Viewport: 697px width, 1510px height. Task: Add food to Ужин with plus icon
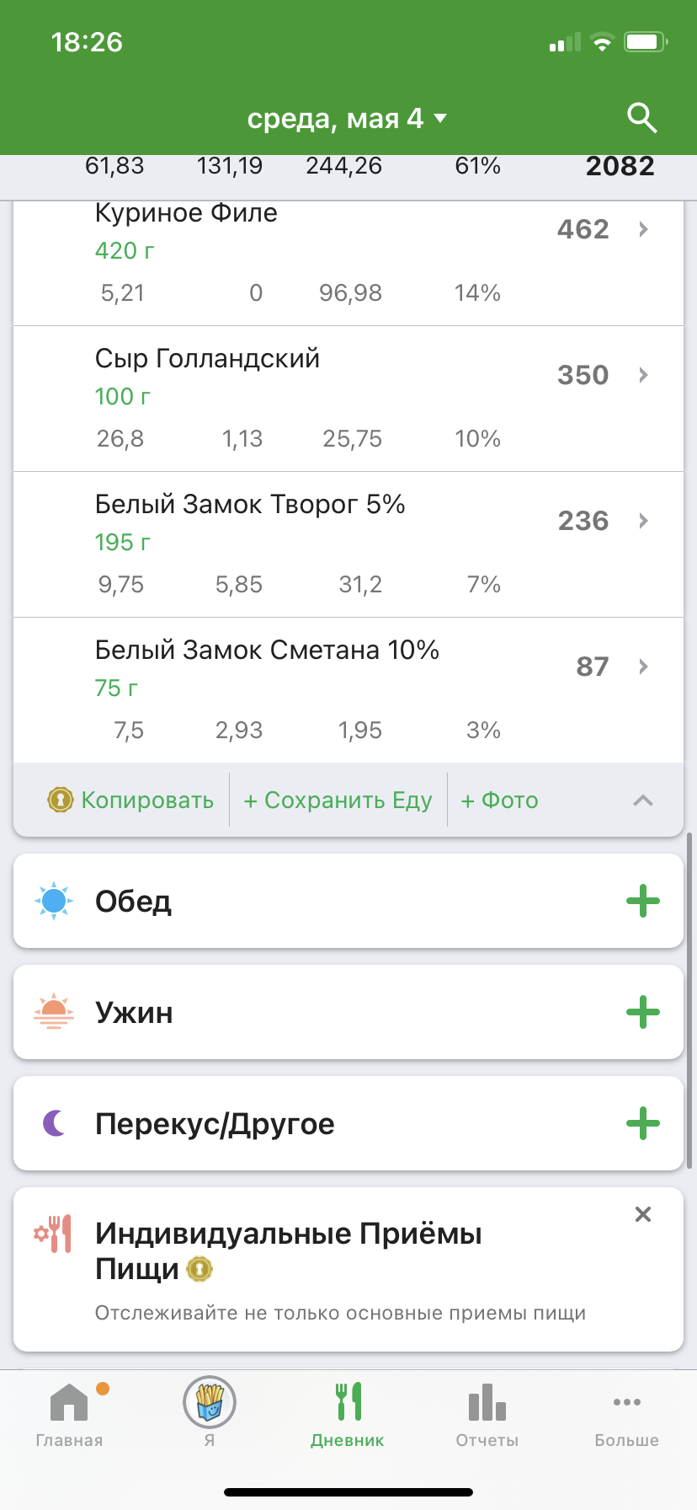642,1012
